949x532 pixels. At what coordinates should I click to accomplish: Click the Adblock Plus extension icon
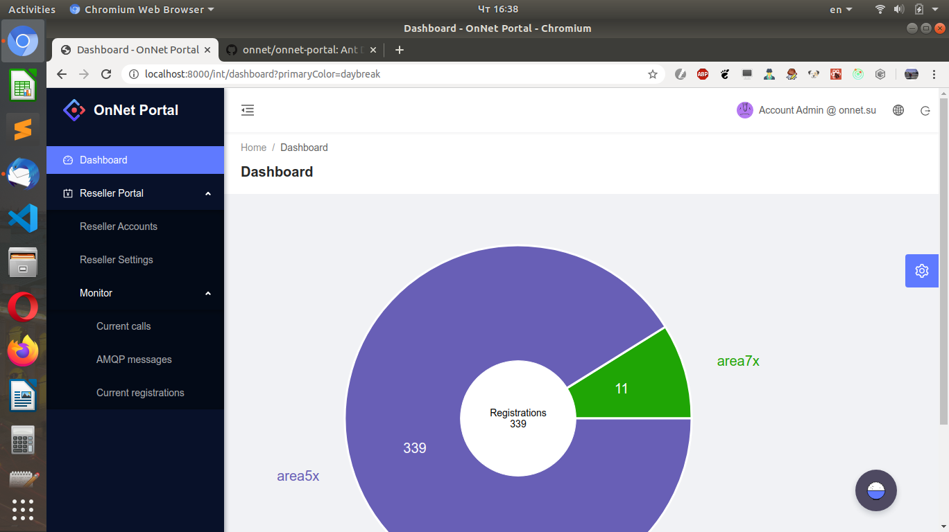(703, 74)
